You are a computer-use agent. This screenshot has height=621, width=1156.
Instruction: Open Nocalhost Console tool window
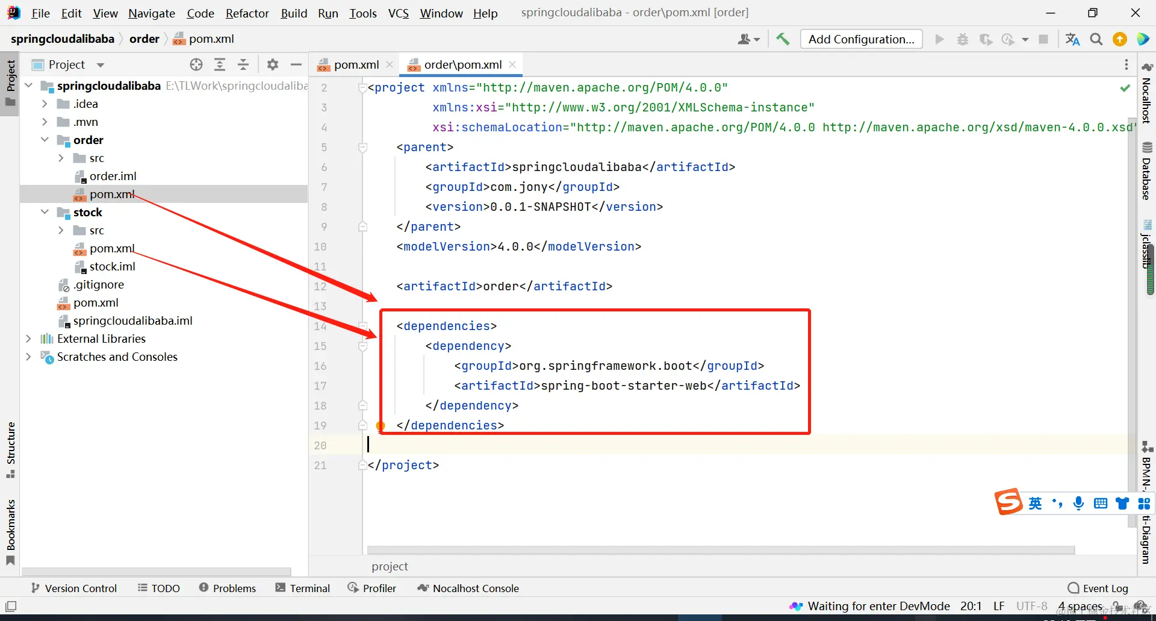(468, 588)
